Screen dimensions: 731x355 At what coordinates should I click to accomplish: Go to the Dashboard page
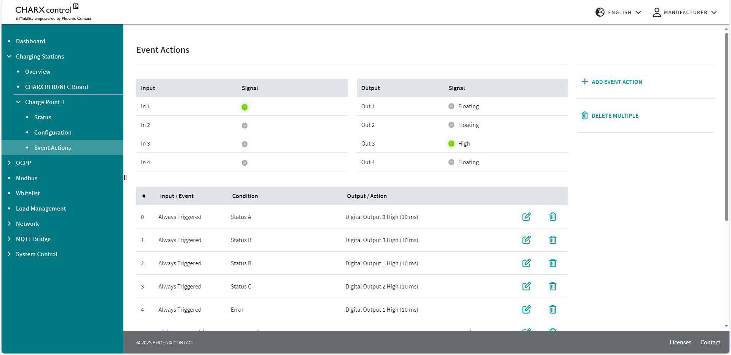coord(30,41)
